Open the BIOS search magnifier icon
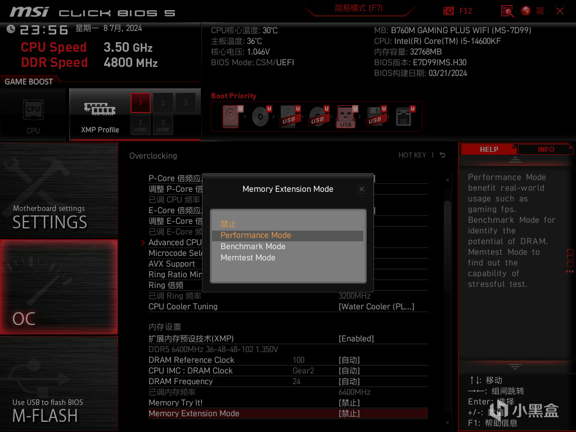The width and height of the screenshot is (576, 432). pos(507,11)
